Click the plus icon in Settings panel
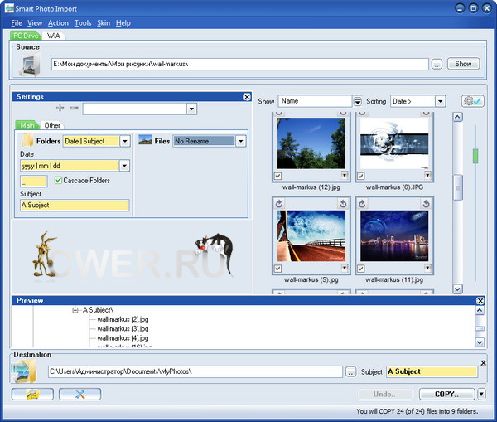497x422 pixels. point(60,109)
